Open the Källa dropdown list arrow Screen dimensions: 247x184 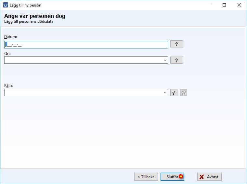pos(165,93)
